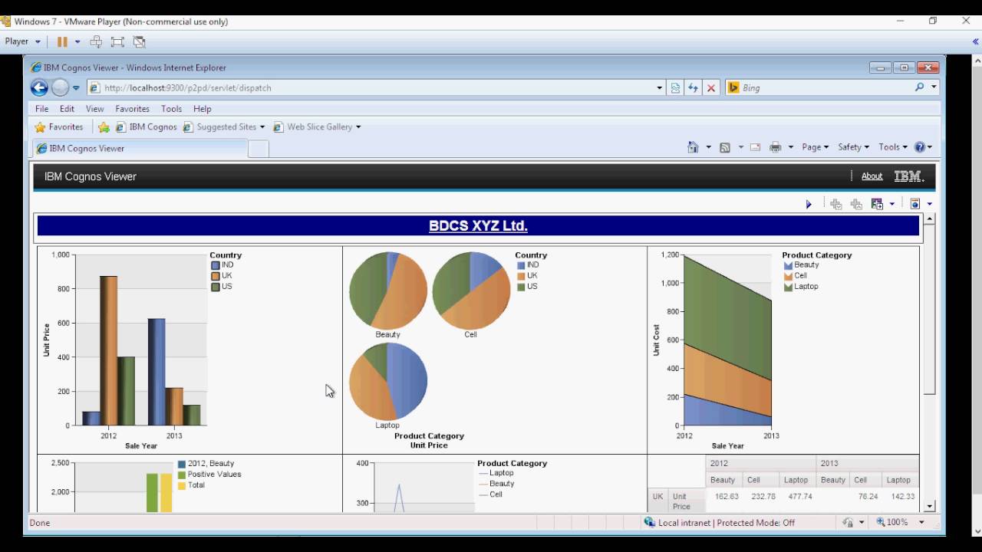The width and height of the screenshot is (982, 552).
Task: Expand the address bar URL history dropdown
Action: pos(659,87)
